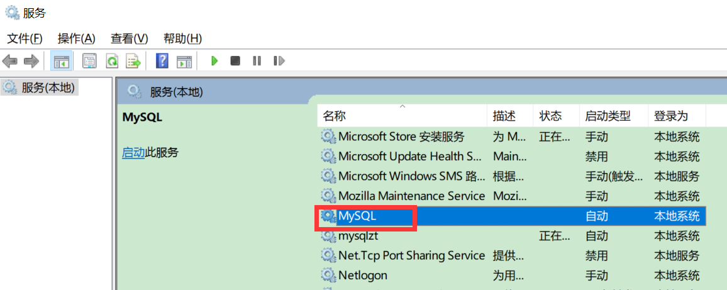Click 手动(触发... in Microsoft Windows SMS row

(614, 176)
